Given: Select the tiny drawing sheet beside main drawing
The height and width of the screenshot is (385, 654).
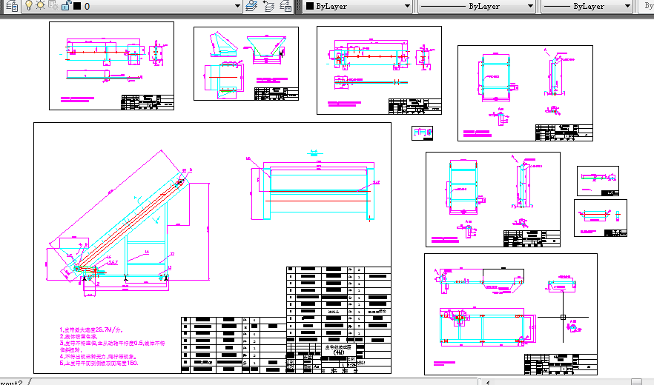Looking at the screenshot, I should 422,133.
